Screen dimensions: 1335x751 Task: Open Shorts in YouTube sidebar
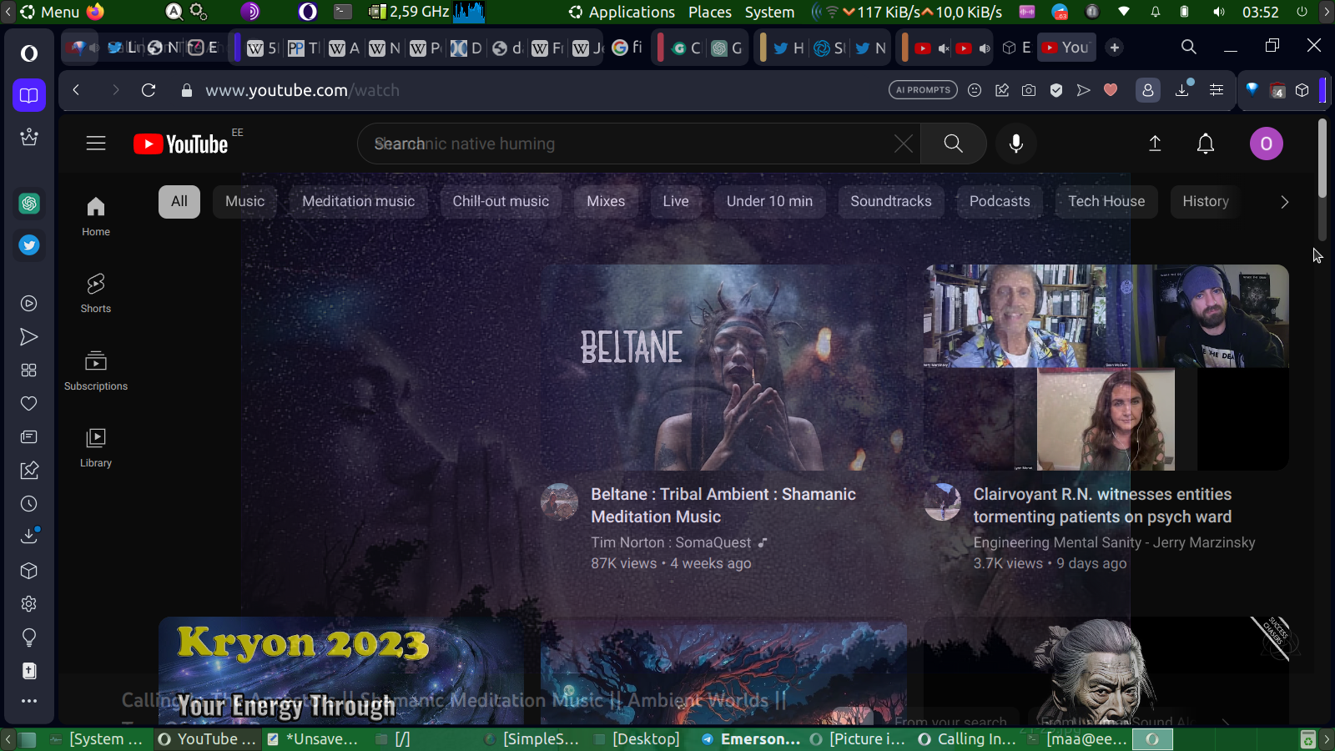tap(96, 293)
